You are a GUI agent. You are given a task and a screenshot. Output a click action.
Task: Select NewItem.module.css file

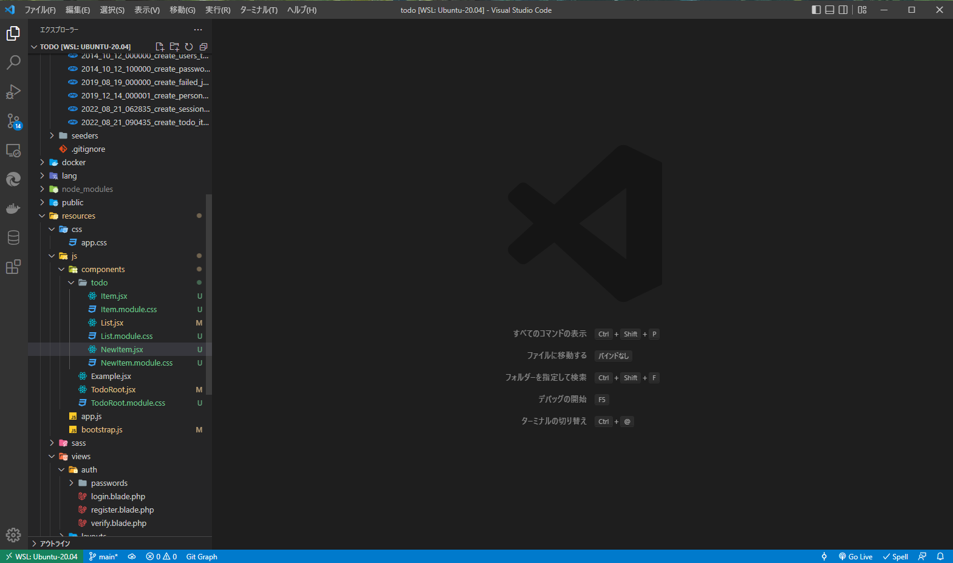click(120, 363)
